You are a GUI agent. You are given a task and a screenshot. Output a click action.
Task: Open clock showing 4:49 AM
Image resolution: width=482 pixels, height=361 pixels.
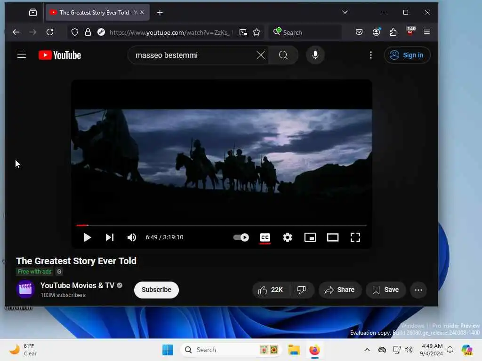tap(431, 350)
